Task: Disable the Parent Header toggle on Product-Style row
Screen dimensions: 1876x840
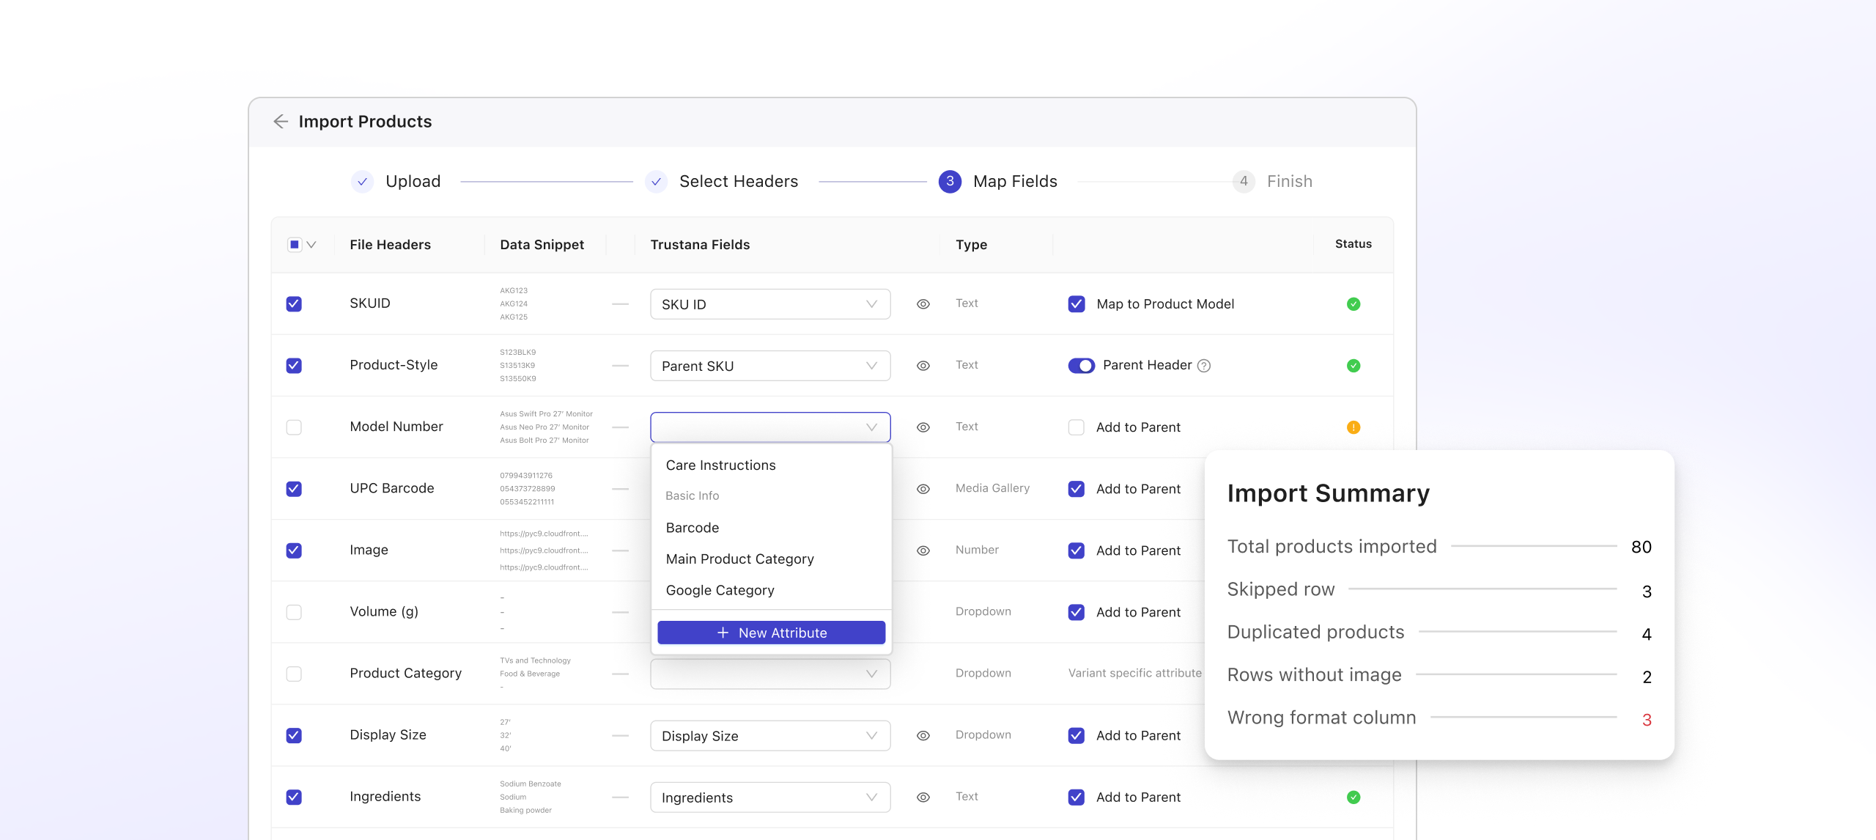Action: (x=1082, y=365)
